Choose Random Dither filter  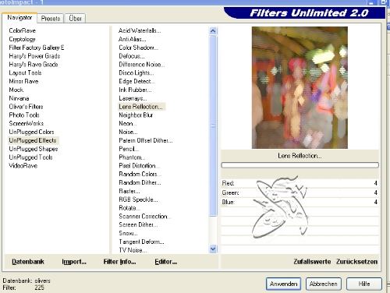click(x=140, y=182)
